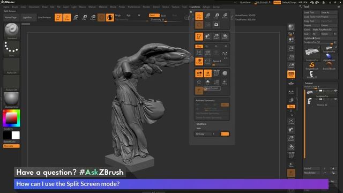343x193 pixels.
Task: Click the Frame icon in right shelf
Action: pos(291,122)
